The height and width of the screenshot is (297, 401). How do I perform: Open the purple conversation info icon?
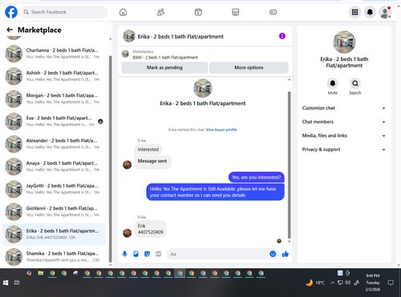point(282,36)
